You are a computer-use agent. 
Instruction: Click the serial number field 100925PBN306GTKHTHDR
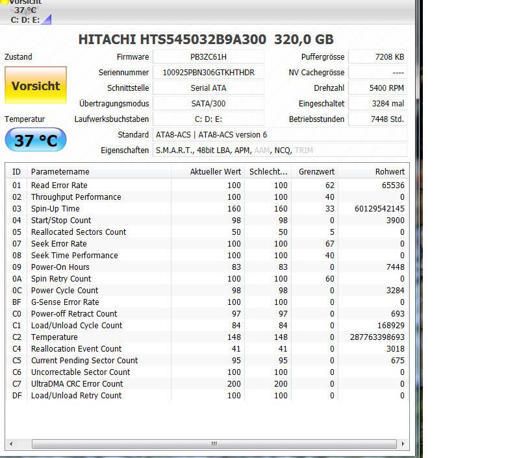[209, 73]
